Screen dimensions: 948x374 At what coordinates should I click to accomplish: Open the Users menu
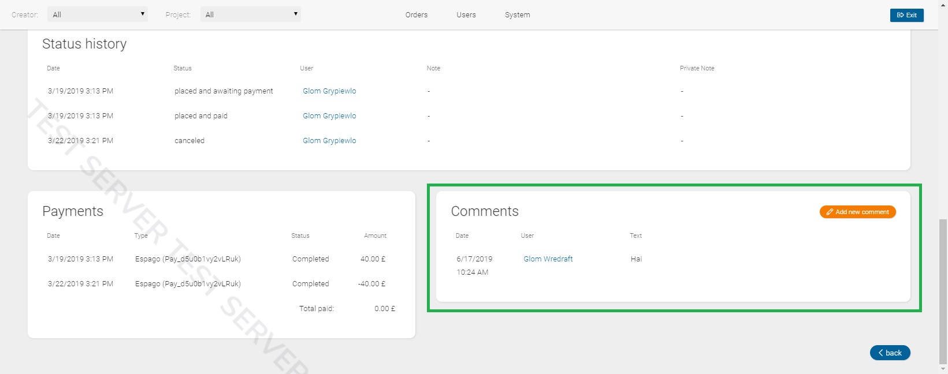tap(466, 15)
